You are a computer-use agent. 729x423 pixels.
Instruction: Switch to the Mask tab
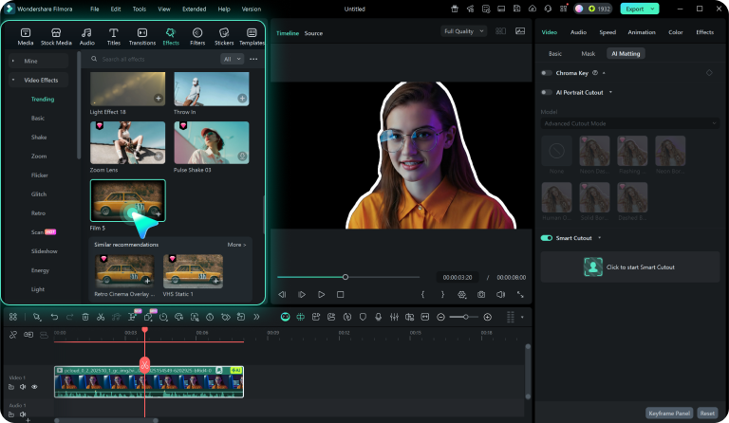(588, 54)
